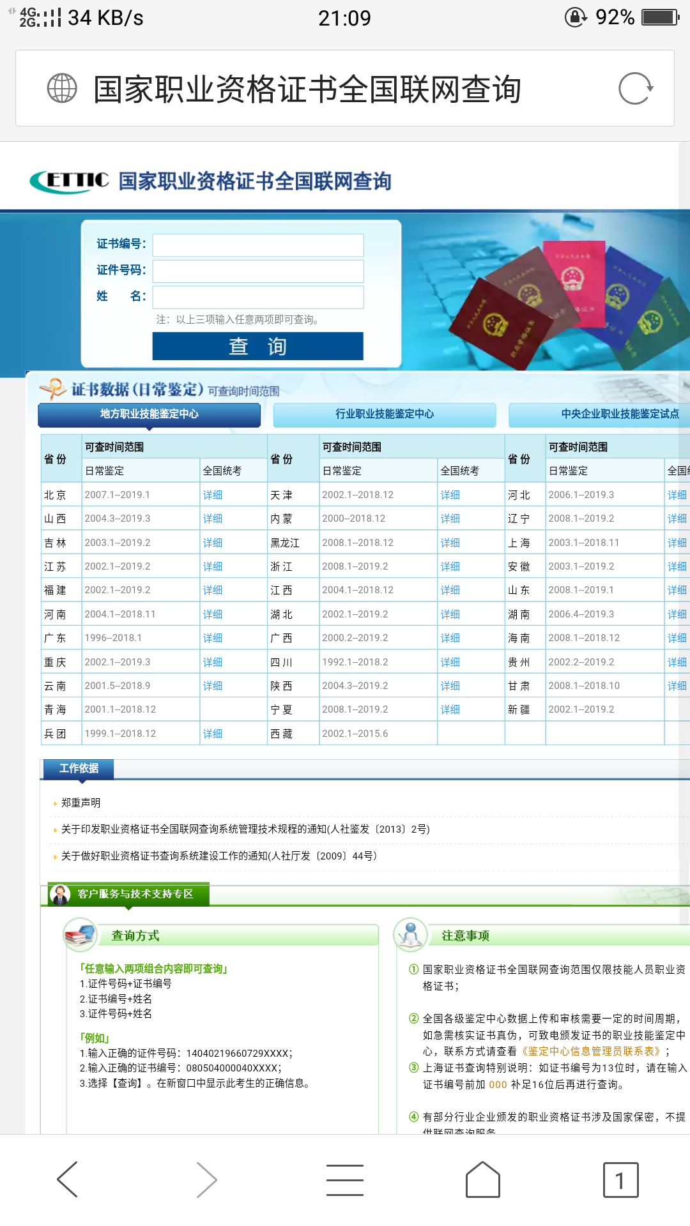690x1226 pixels.
Task: Open 详细 link for 四川
Action: [x=450, y=662]
